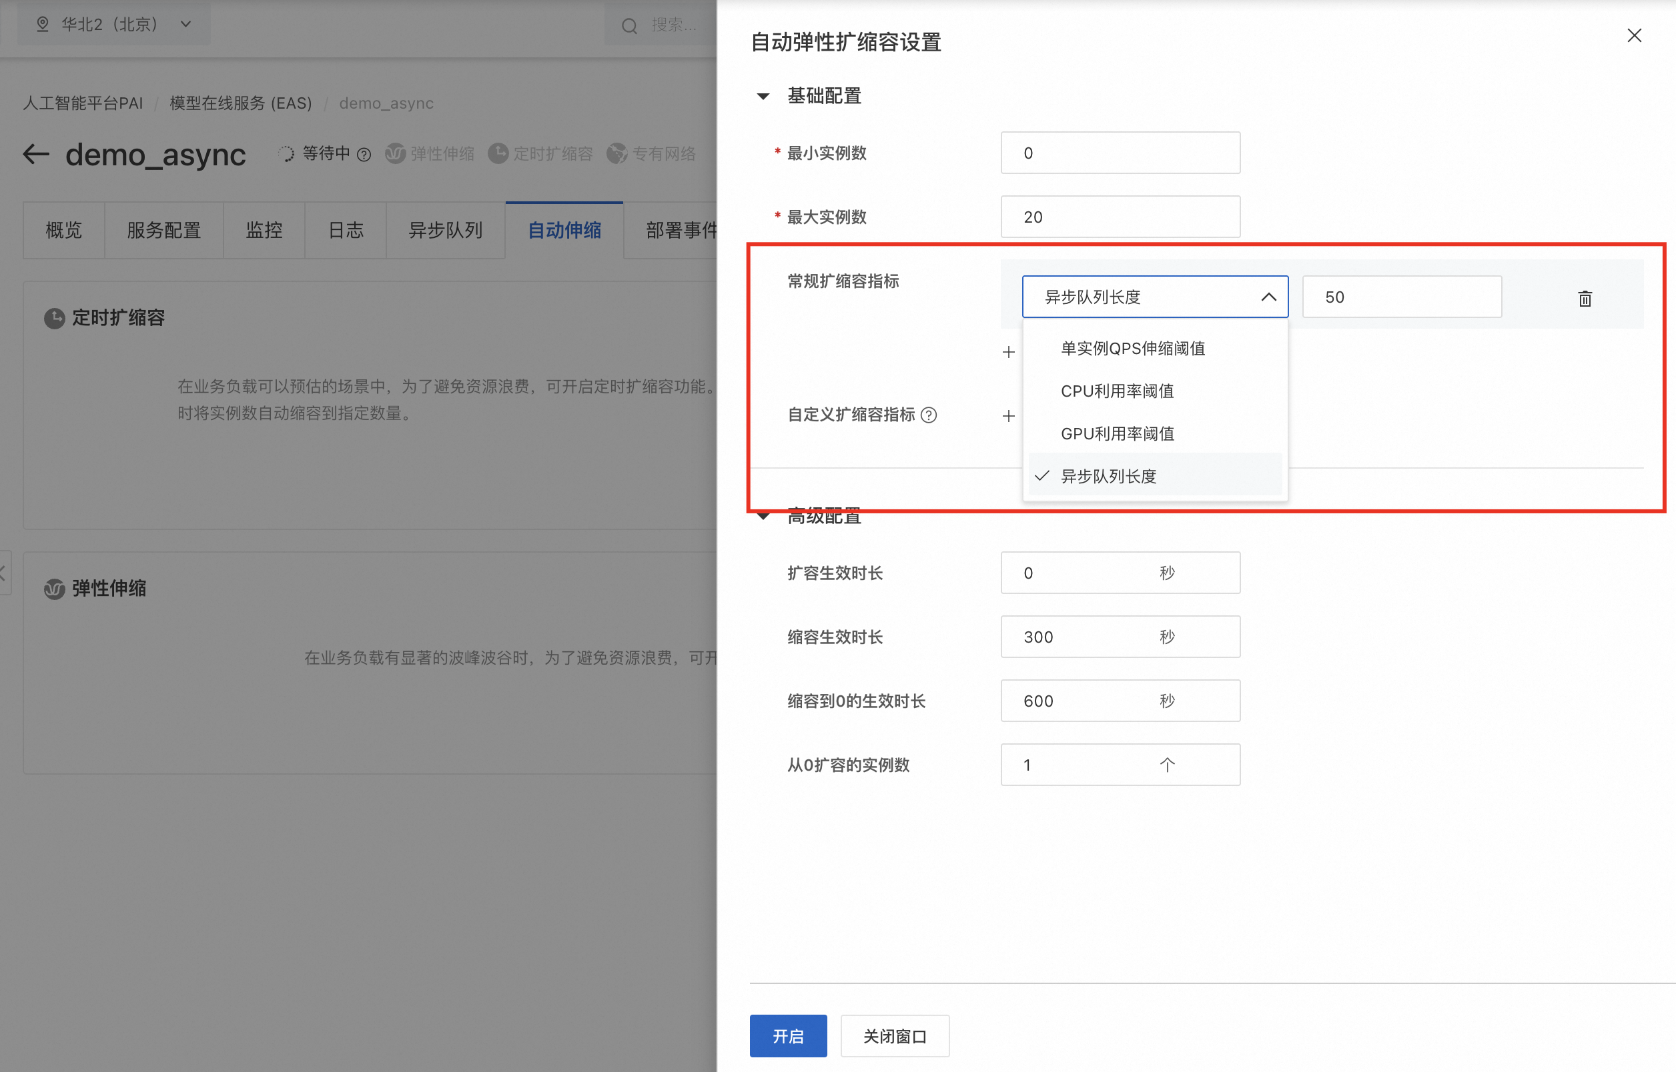Expand the collapsed left sidebar handle
The image size is (1676, 1072).
point(4,573)
